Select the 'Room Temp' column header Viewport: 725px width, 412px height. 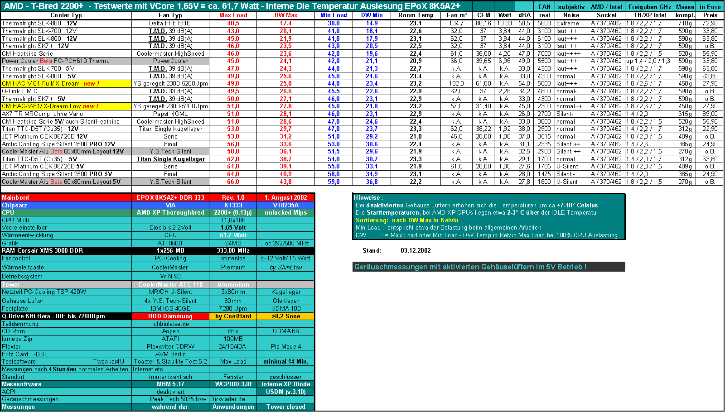pos(416,15)
